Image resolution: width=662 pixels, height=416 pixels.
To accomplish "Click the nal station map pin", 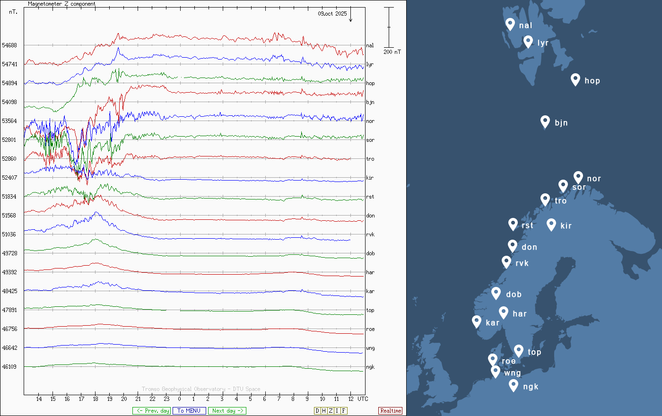I will pos(510,24).
